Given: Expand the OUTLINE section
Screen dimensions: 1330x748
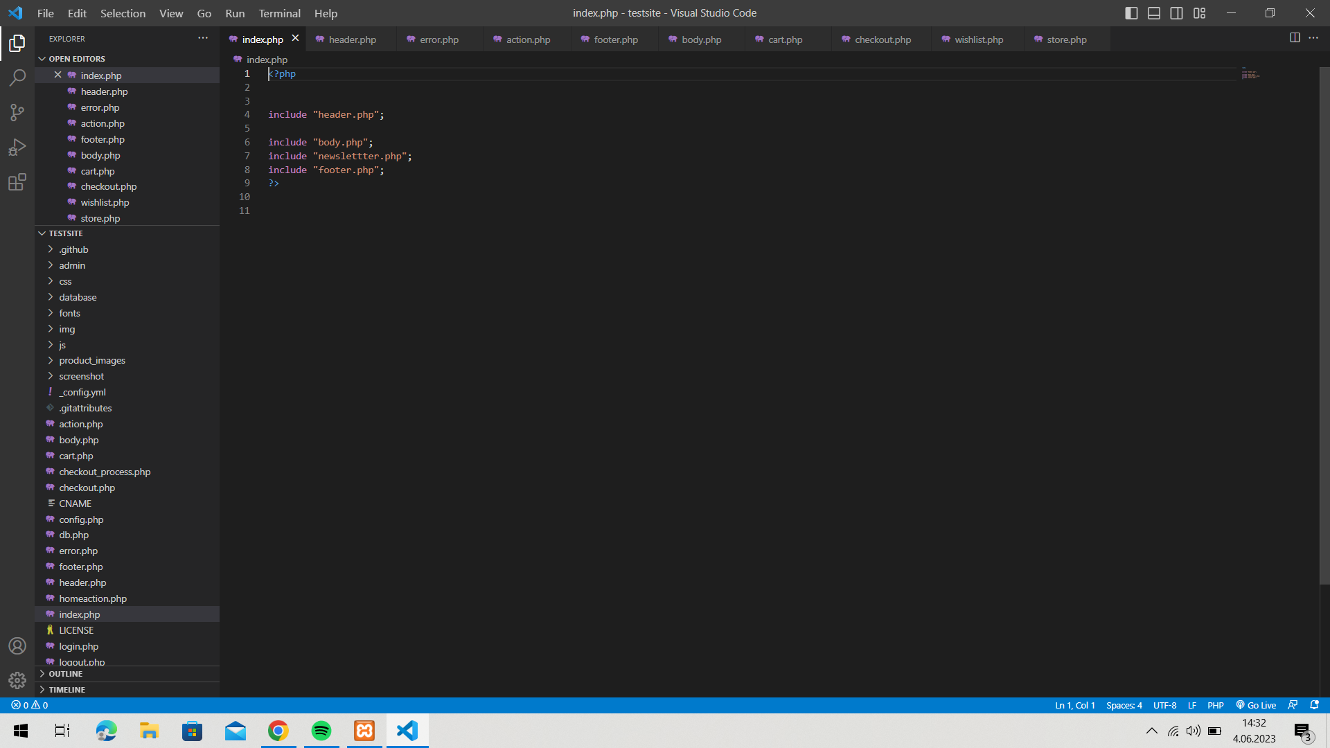Looking at the screenshot, I should coord(65,674).
